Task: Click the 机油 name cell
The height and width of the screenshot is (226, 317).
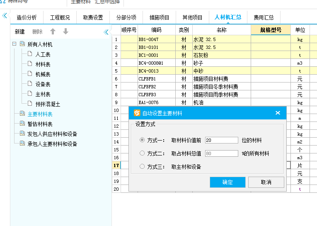Action: (x=222, y=102)
